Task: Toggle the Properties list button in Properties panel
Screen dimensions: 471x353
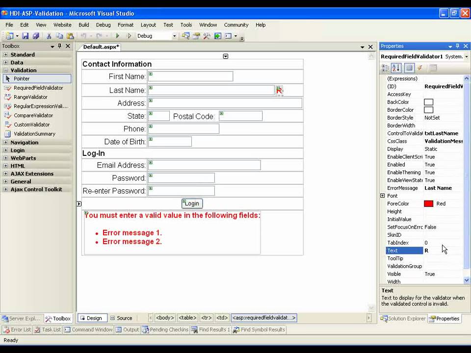Action: [x=409, y=68]
